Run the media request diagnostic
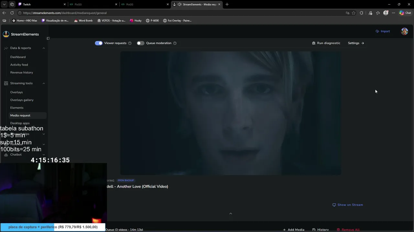The image size is (414, 232). tap(326, 43)
